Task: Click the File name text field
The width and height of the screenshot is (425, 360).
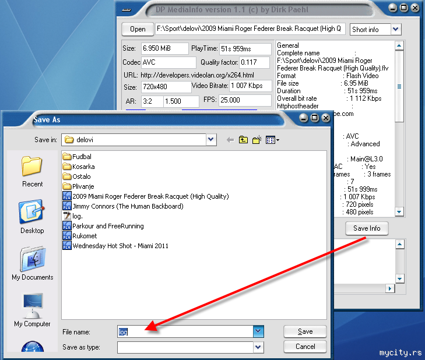Action: (185, 331)
